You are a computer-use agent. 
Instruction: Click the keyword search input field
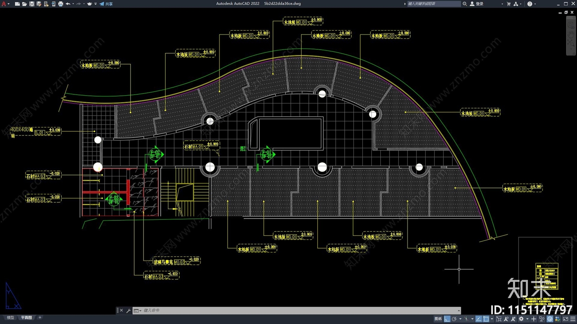[434, 4]
